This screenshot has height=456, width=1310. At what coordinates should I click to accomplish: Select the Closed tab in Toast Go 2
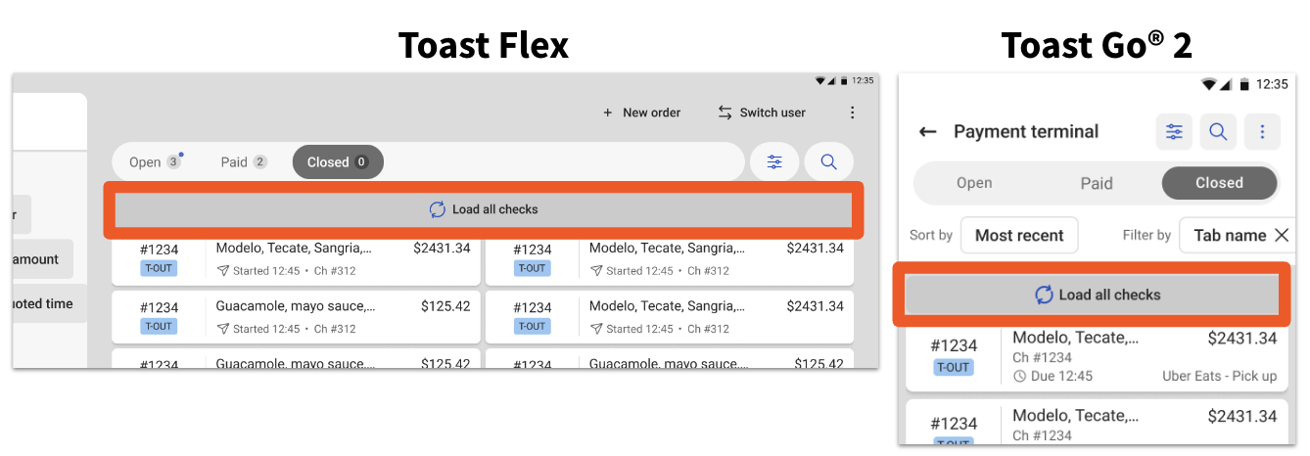click(x=1219, y=183)
